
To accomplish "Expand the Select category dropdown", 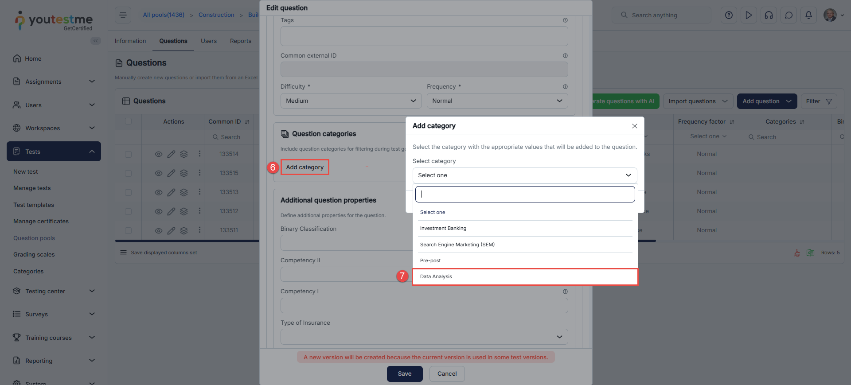I will coord(524,175).
